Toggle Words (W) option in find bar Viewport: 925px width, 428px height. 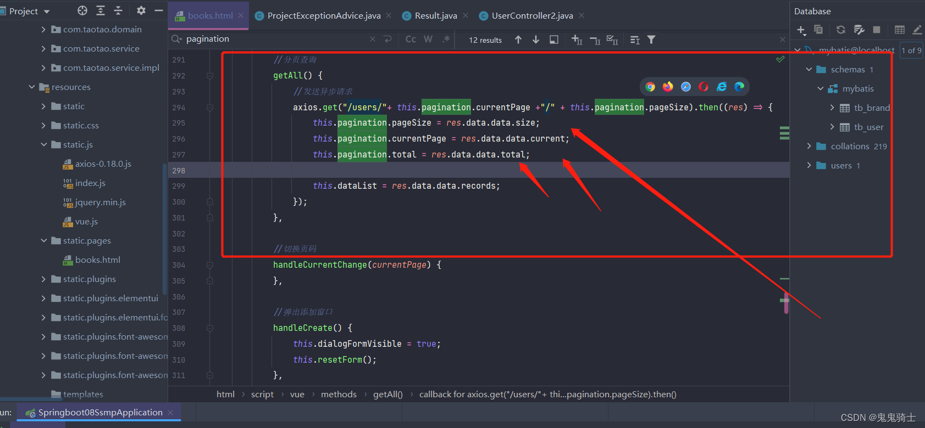pyautogui.click(x=428, y=40)
